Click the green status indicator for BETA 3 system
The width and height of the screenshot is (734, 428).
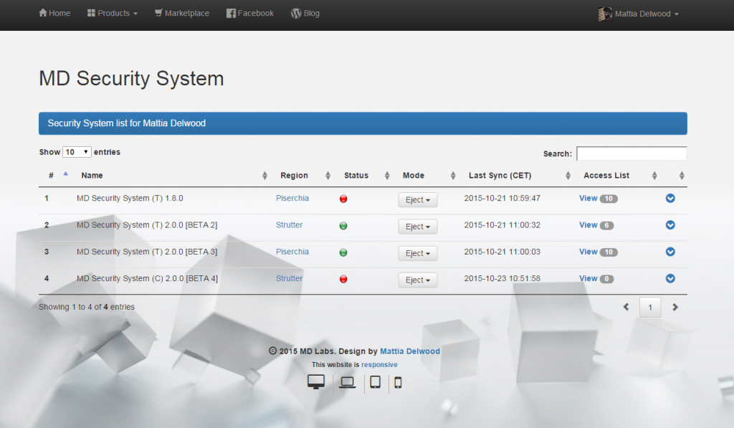[x=343, y=252]
